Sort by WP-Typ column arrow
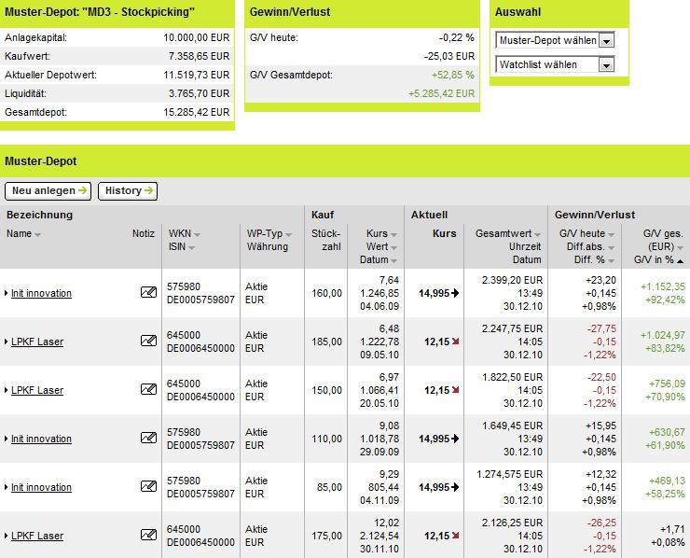Image resolution: width=690 pixels, height=558 pixels. tap(288, 235)
